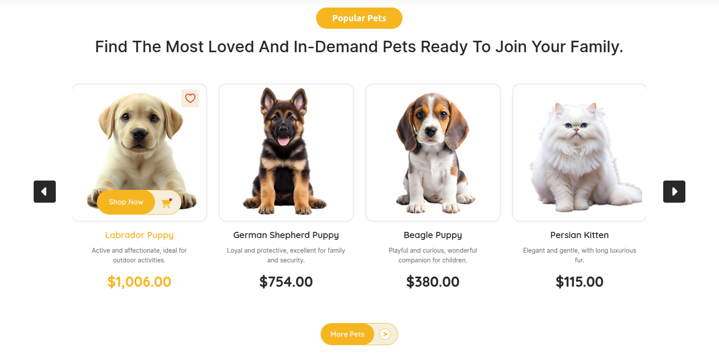This screenshot has width=719, height=358.
Task: Select the Labrador puppy photo
Action: pos(139,142)
